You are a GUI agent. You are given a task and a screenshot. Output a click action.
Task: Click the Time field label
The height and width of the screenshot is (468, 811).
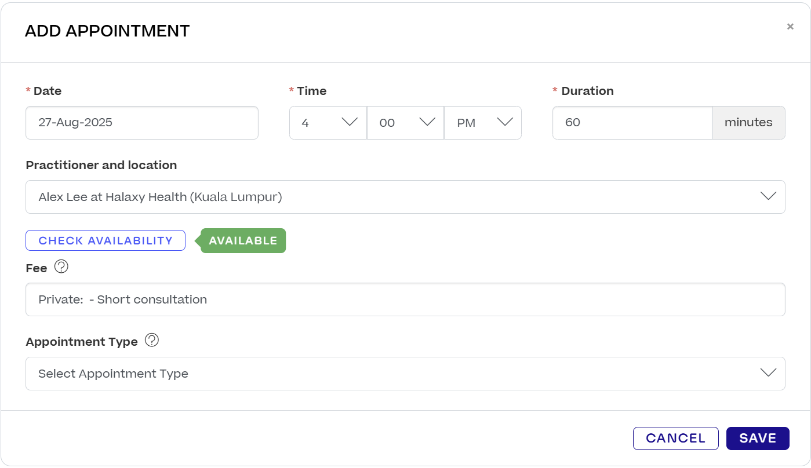tap(312, 91)
